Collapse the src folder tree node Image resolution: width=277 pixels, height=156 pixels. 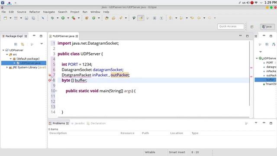tap(7, 55)
